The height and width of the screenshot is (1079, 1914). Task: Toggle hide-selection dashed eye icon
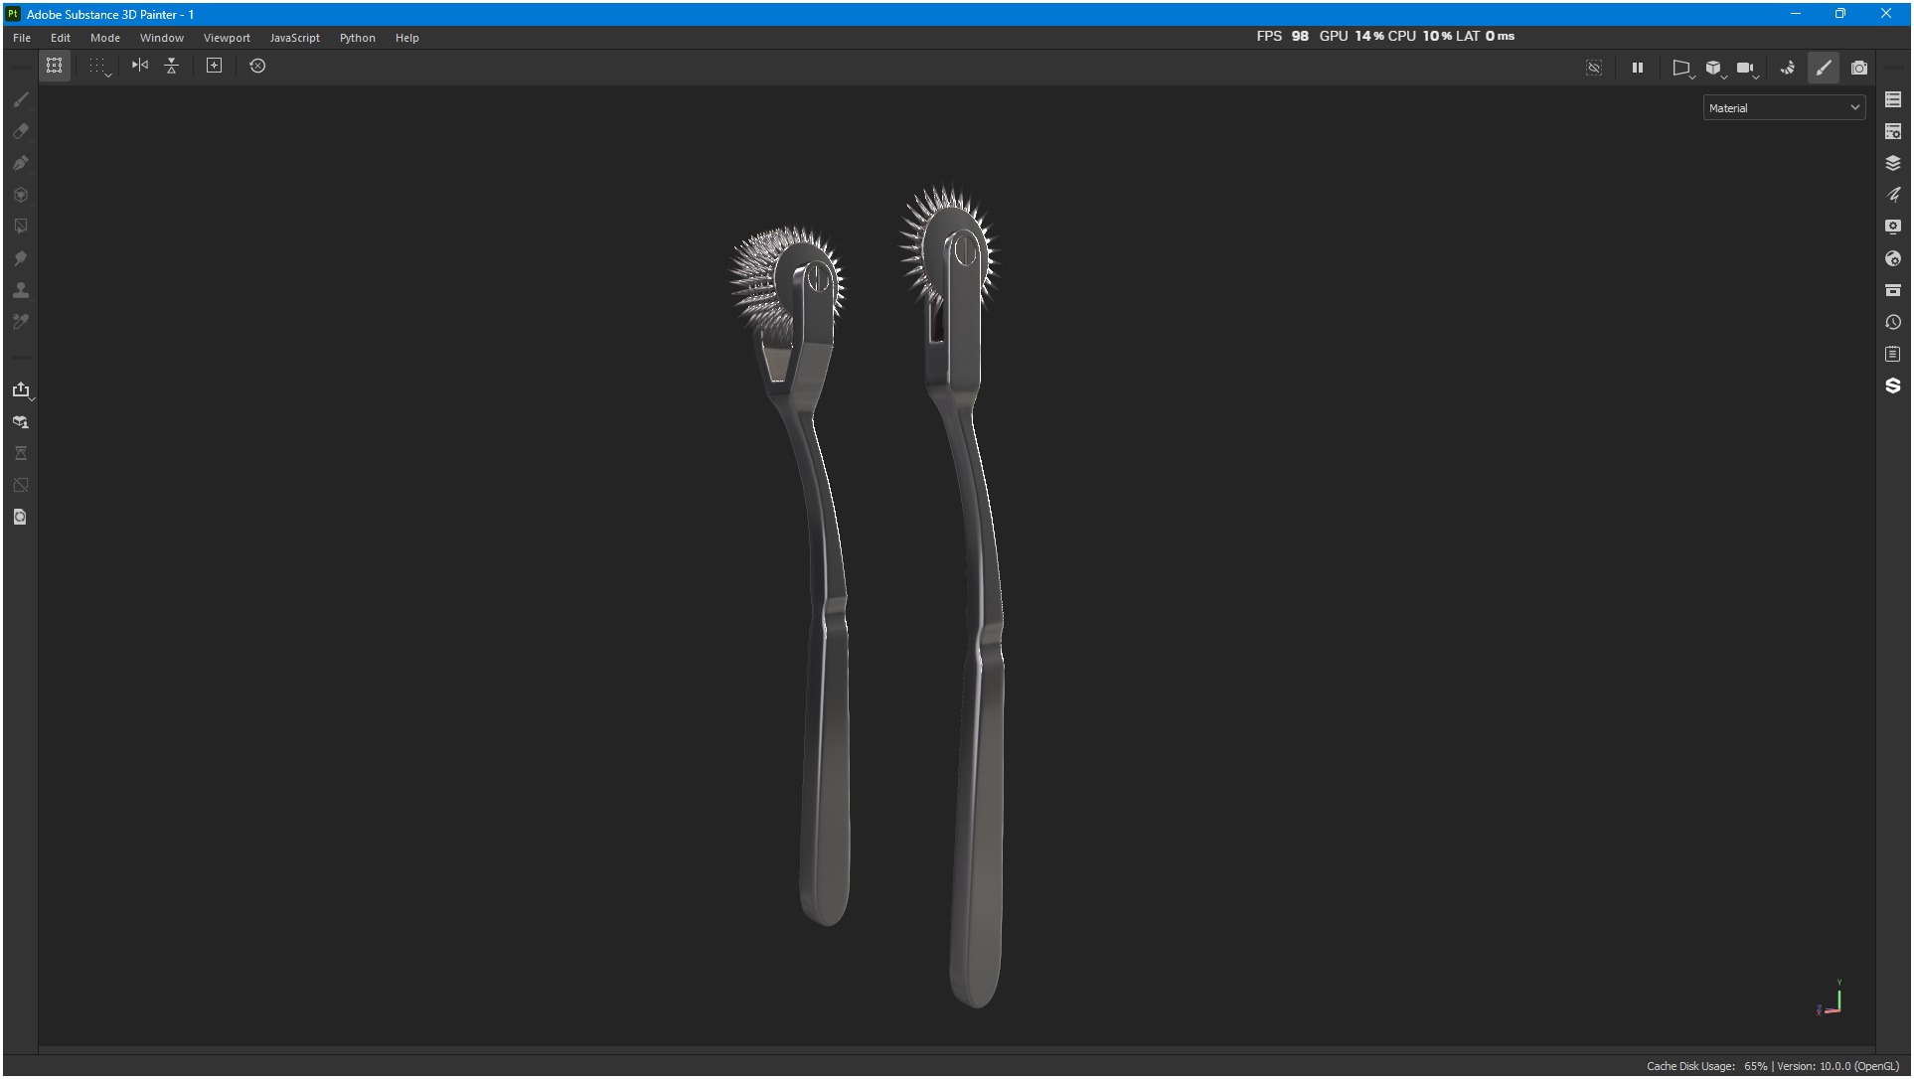point(1594,68)
